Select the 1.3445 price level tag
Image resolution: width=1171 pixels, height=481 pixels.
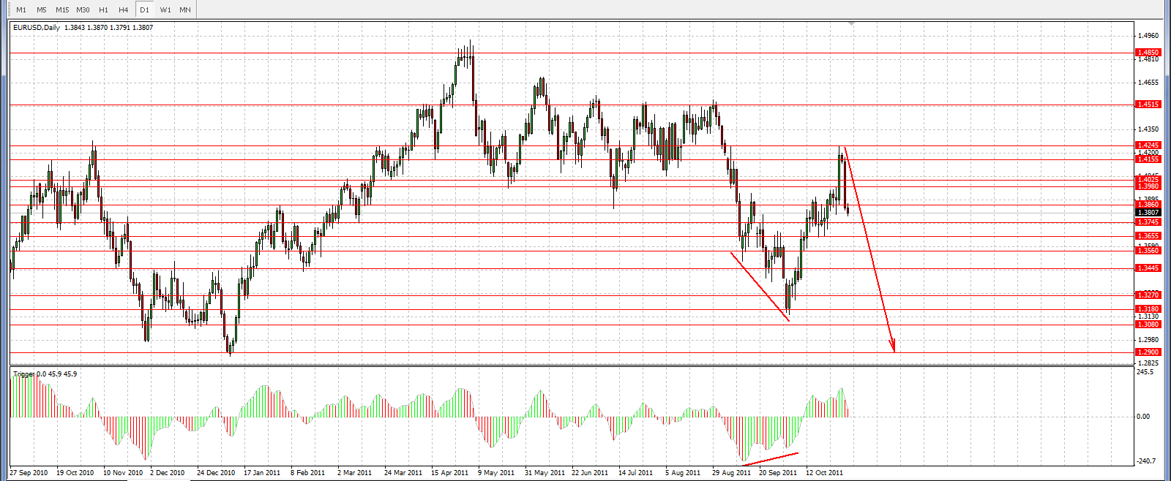[x=1148, y=268]
